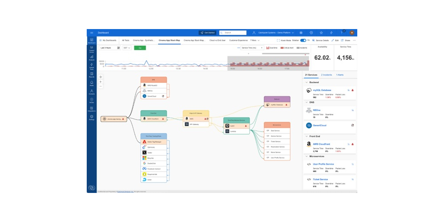Click the building icon in the header
The image size is (444, 222).
(x=301, y=33)
